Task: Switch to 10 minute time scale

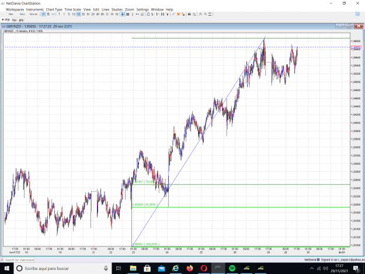Action: point(74,14)
